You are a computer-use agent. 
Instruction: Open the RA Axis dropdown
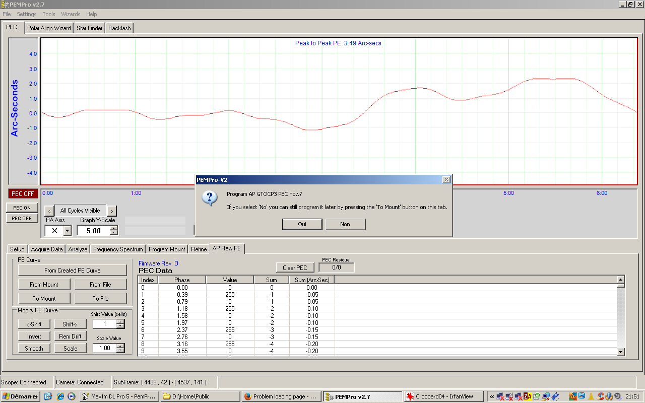(68, 231)
